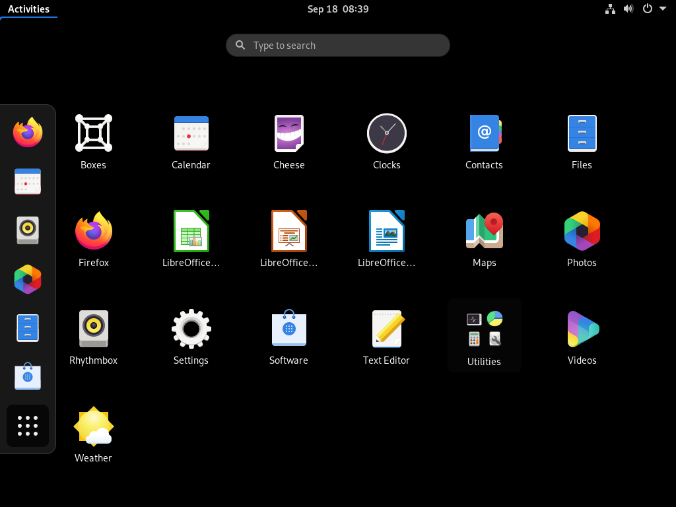Open Software from the app grid
The height and width of the screenshot is (507, 676).
click(x=289, y=337)
